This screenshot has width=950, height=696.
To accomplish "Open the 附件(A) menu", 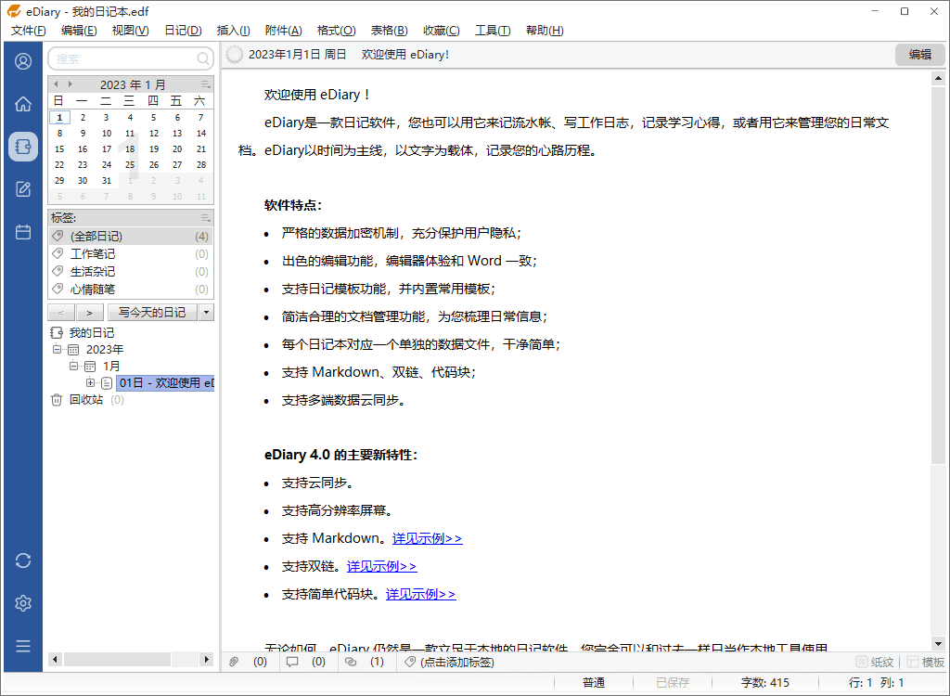I will pyautogui.click(x=284, y=31).
